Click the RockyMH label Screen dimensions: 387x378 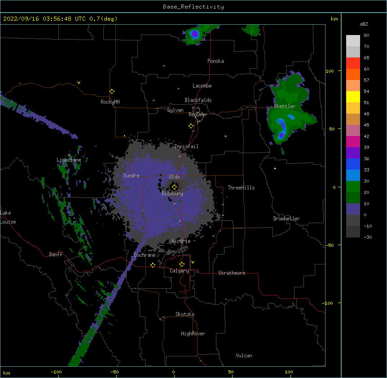coord(110,102)
